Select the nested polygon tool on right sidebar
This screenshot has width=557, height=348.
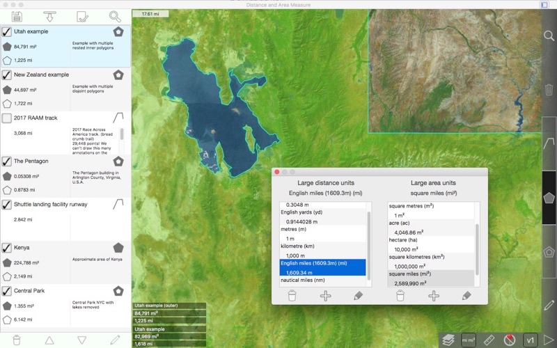click(x=549, y=252)
